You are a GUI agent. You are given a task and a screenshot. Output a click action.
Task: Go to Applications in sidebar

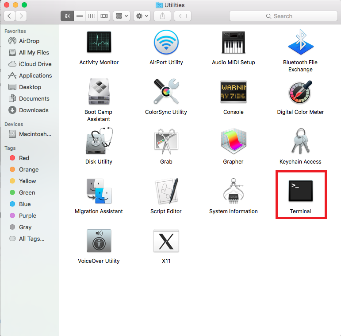click(x=35, y=75)
